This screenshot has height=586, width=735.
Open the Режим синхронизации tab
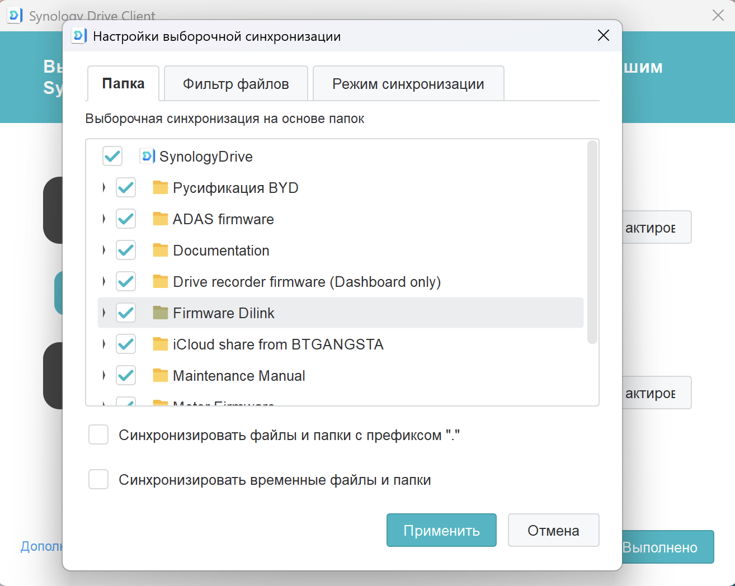click(408, 84)
